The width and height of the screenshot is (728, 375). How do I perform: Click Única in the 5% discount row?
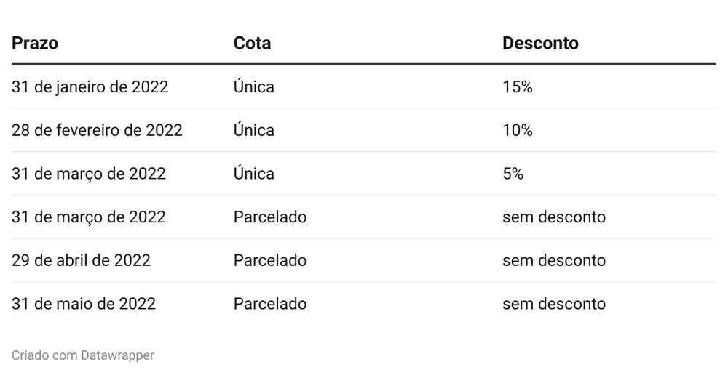[254, 174]
